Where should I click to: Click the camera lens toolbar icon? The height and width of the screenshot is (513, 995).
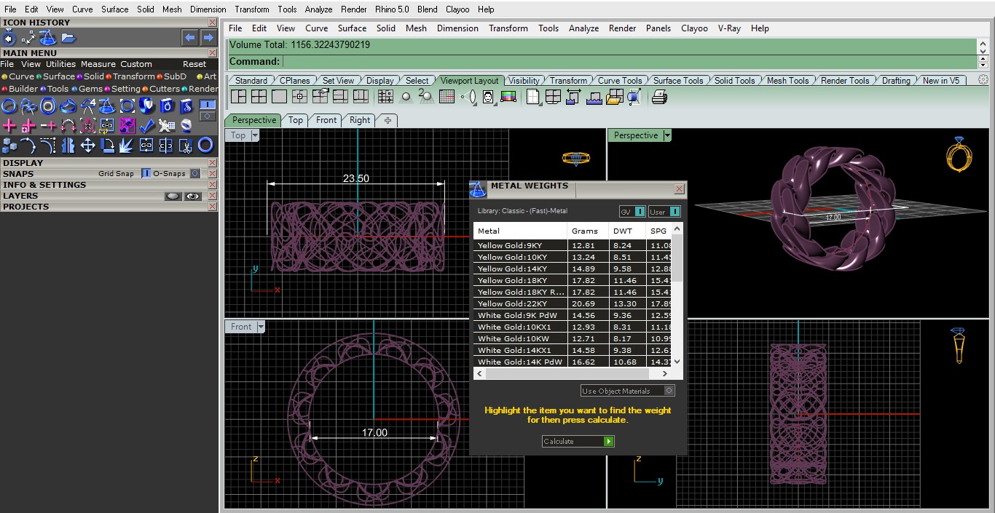(469, 96)
